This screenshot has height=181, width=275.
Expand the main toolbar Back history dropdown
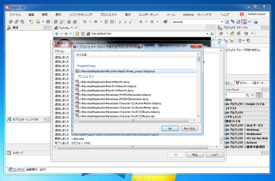point(146,22)
